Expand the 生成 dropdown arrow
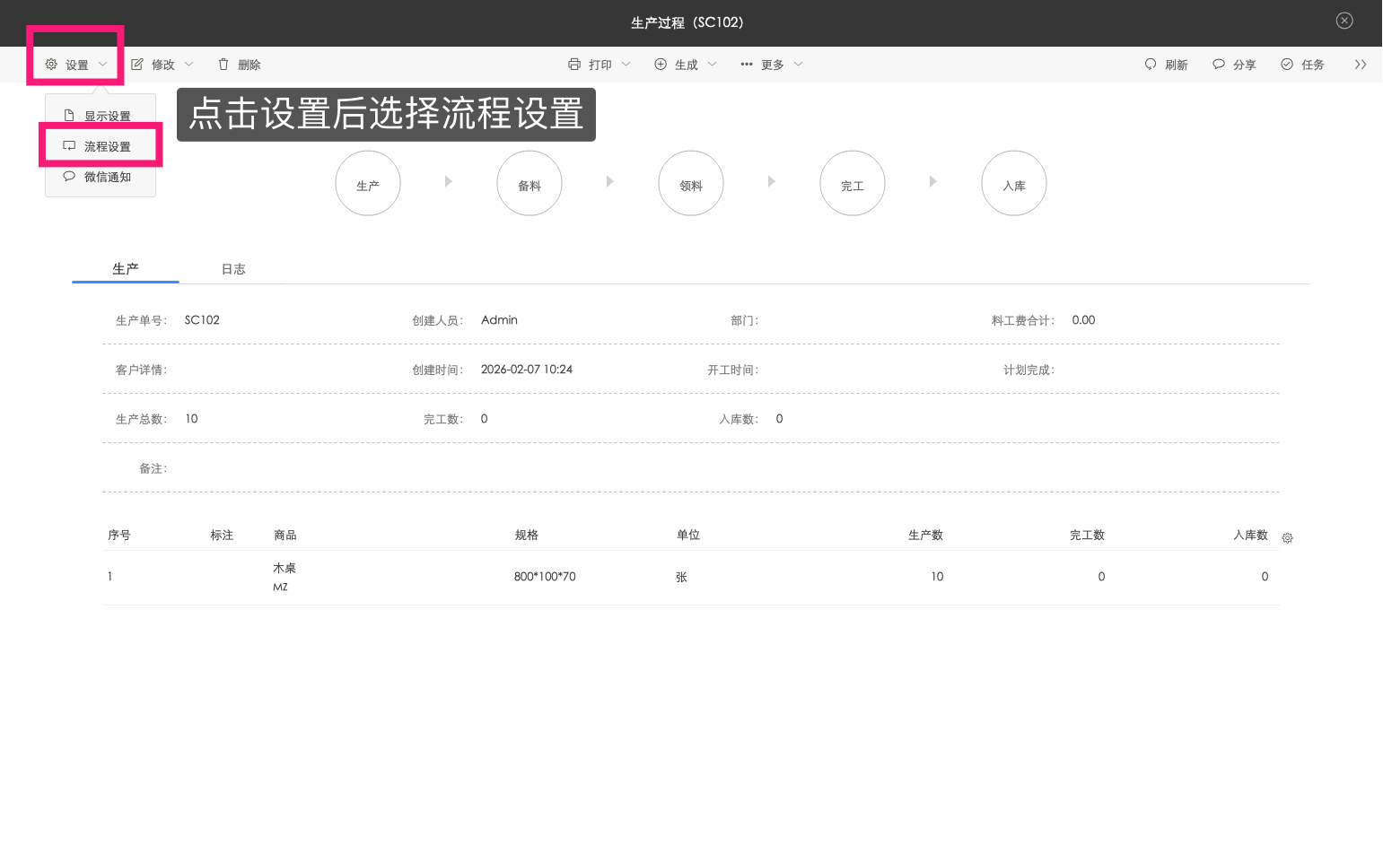 coord(712,64)
